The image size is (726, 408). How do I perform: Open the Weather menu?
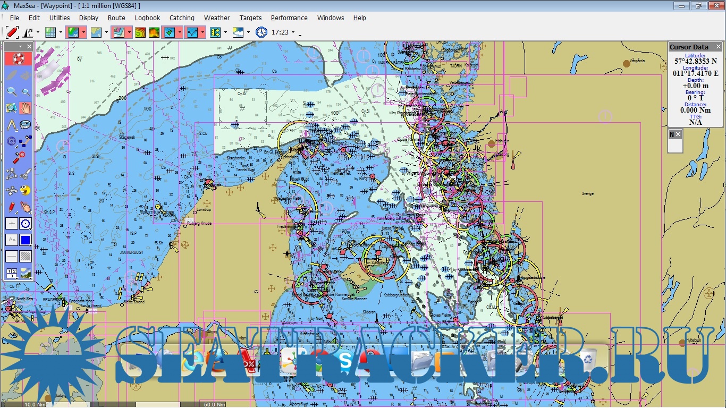pos(217,18)
